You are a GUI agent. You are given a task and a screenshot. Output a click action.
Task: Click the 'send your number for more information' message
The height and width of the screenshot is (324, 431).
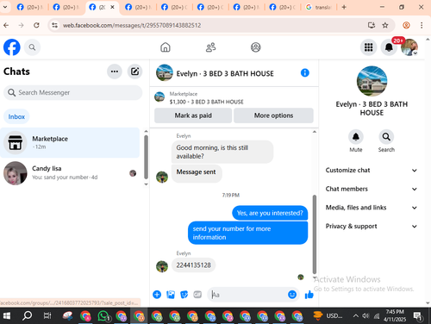pos(248,233)
